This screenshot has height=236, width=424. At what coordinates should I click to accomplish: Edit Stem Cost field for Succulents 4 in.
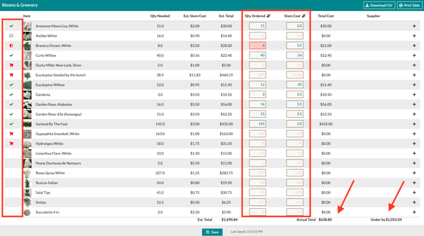[295, 212]
